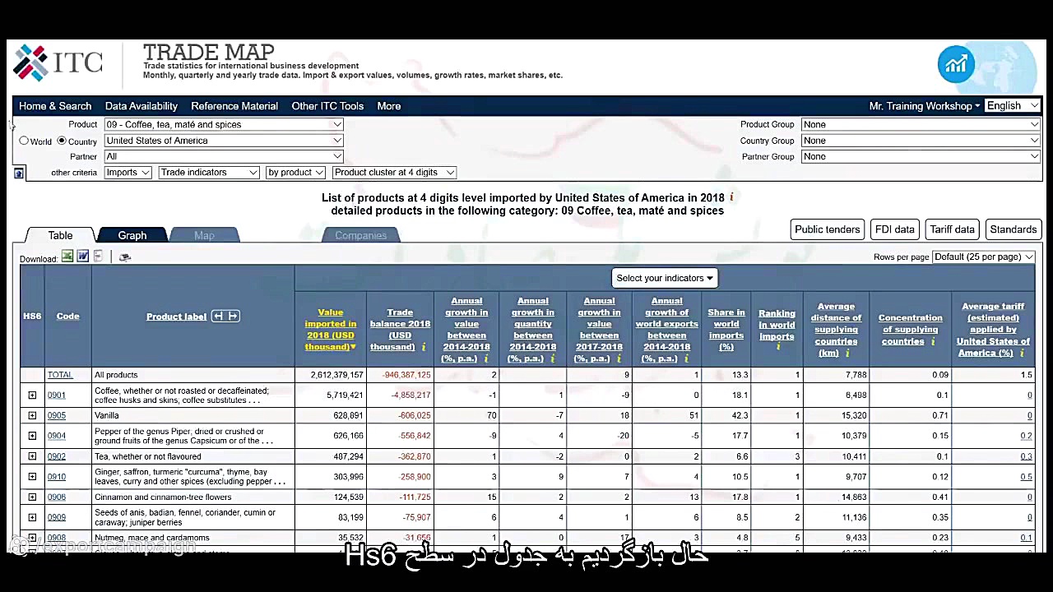
Task: Open the Trade balance 2018 info icon
Action: tap(424, 347)
